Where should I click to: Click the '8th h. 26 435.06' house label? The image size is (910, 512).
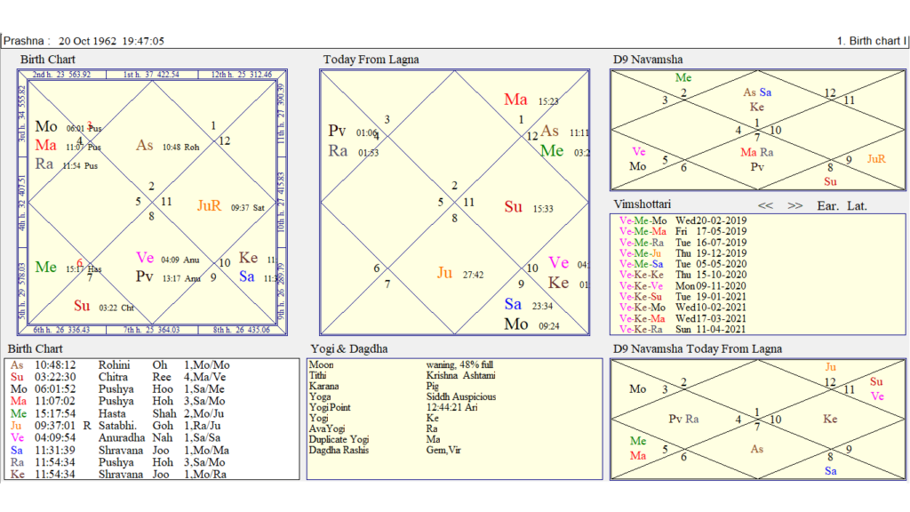(242, 330)
